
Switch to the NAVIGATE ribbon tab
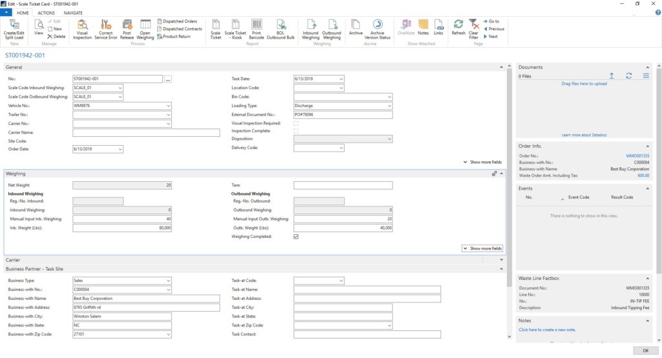click(x=73, y=13)
